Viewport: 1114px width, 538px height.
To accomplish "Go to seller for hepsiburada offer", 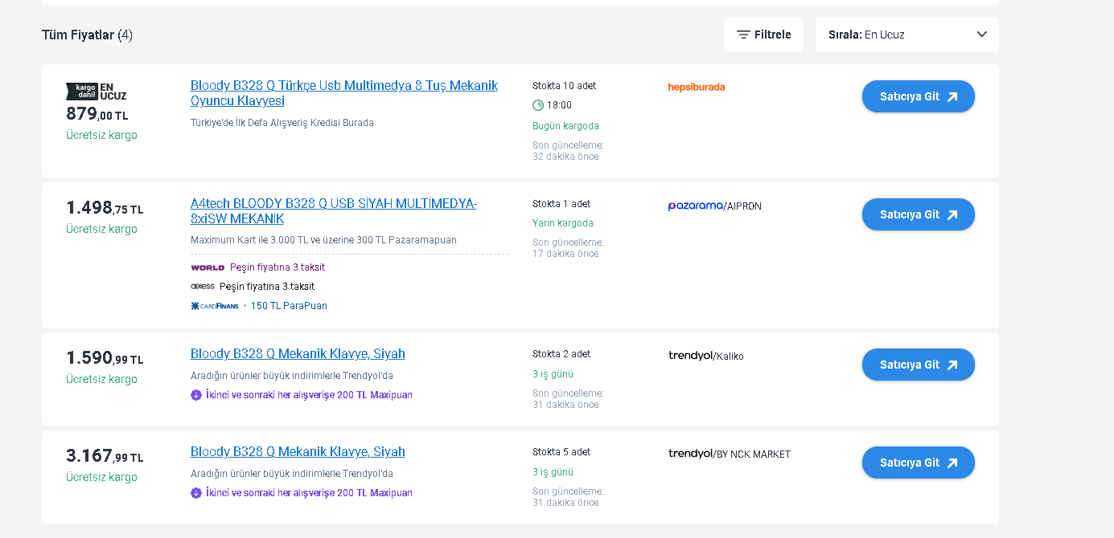I will tap(919, 96).
